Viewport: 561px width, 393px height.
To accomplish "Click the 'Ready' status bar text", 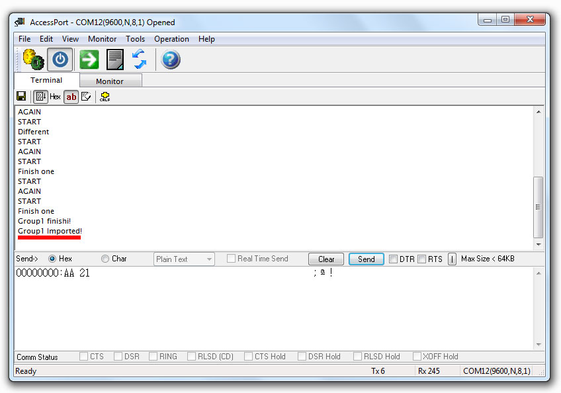I will pos(26,371).
